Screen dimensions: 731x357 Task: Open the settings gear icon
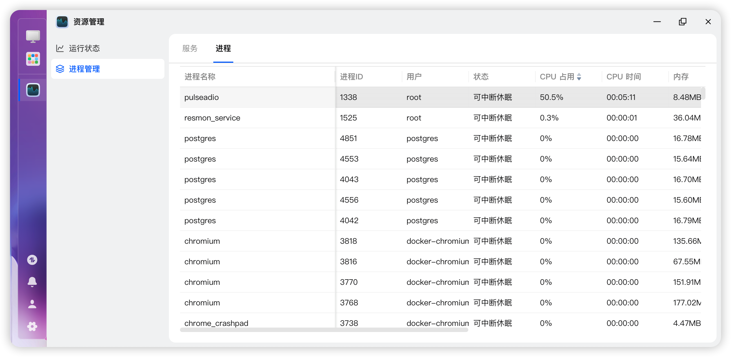coord(32,326)
